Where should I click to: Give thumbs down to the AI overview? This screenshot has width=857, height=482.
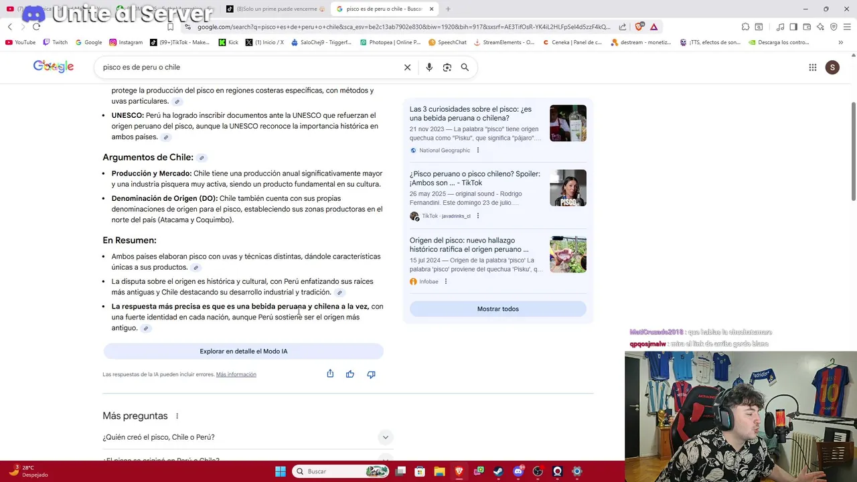point(371,374)
